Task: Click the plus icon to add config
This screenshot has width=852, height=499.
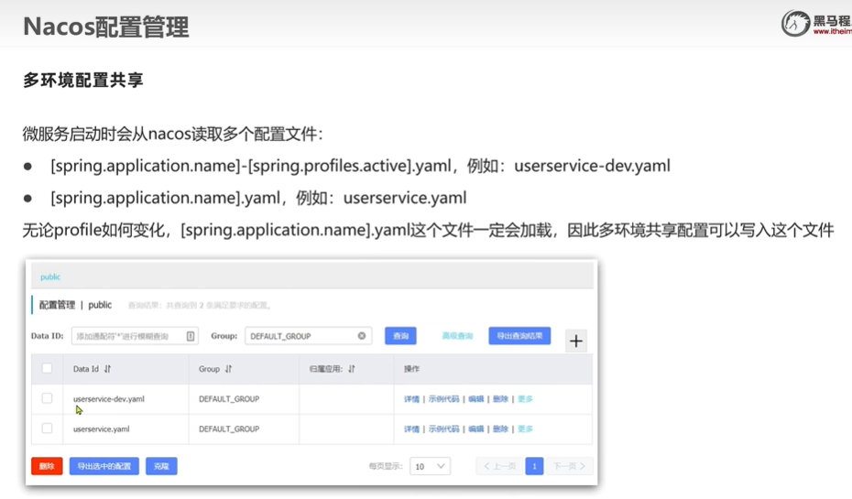Action: pyautogui.click(x=576, y=341)
